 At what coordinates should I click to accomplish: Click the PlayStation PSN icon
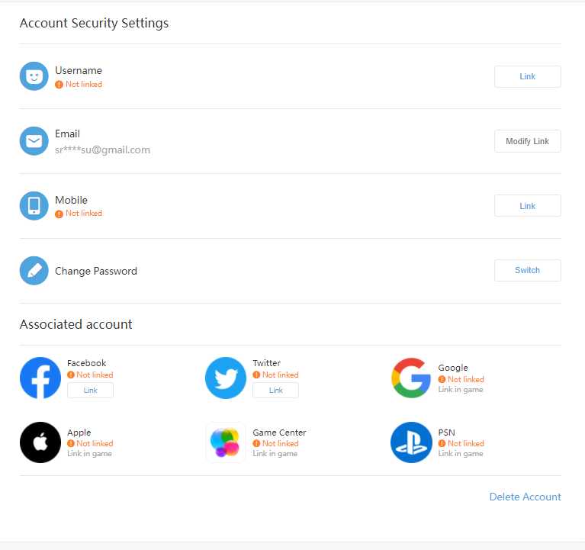point(411,442)
